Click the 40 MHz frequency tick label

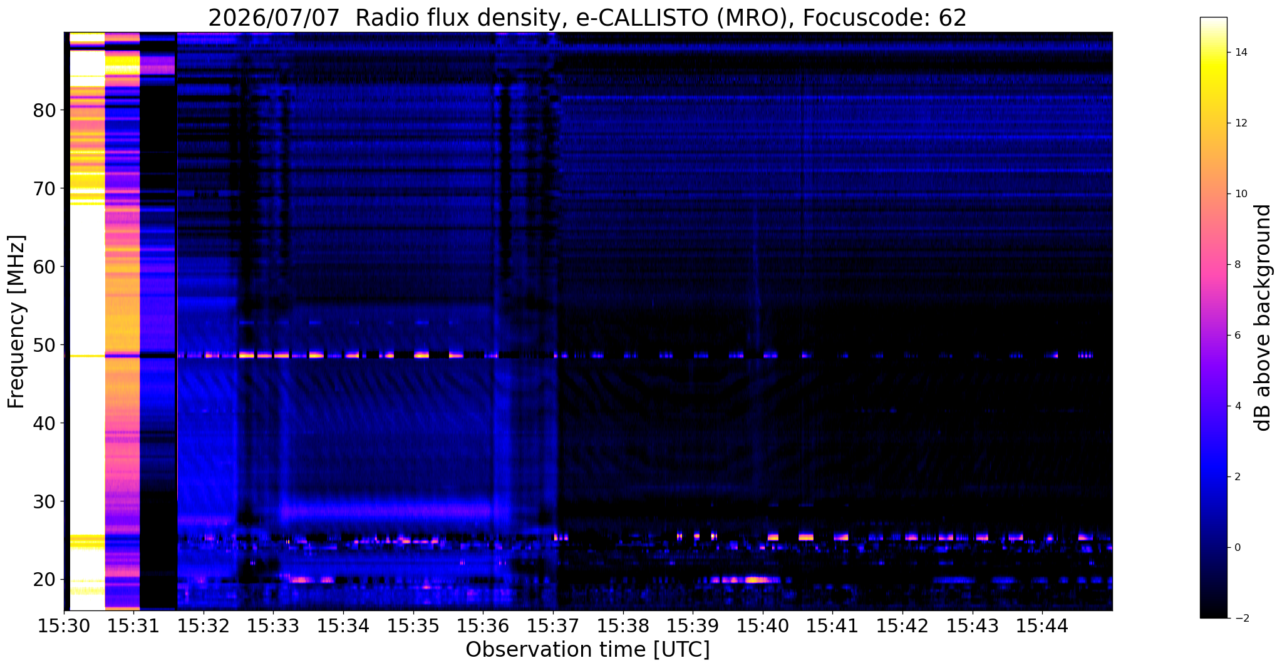[x=44, y=423]
